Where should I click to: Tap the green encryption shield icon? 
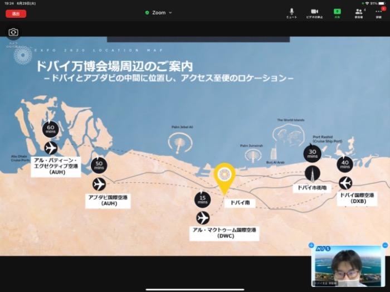pos(147,12)
